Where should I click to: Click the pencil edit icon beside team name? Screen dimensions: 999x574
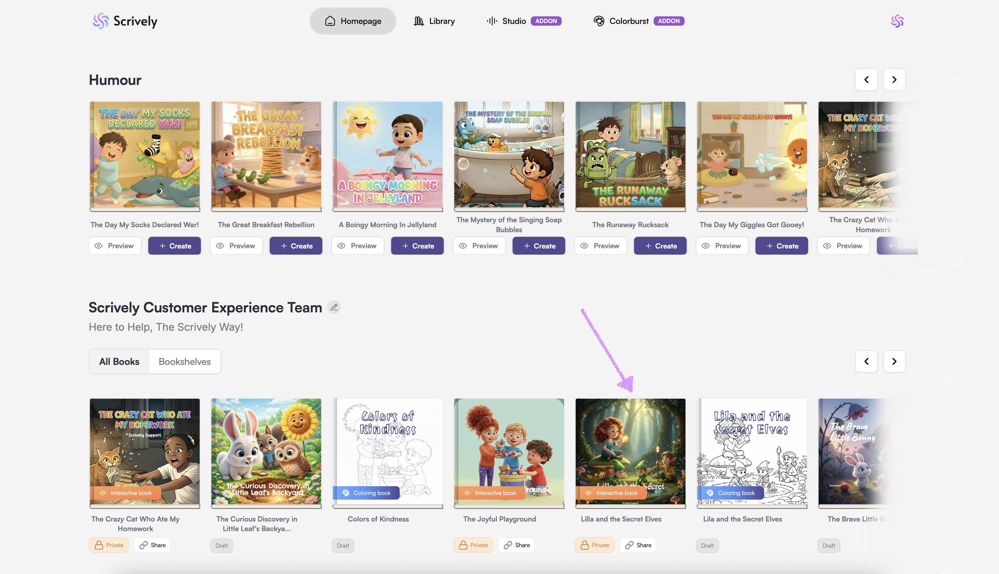click(x=334, y=307)
